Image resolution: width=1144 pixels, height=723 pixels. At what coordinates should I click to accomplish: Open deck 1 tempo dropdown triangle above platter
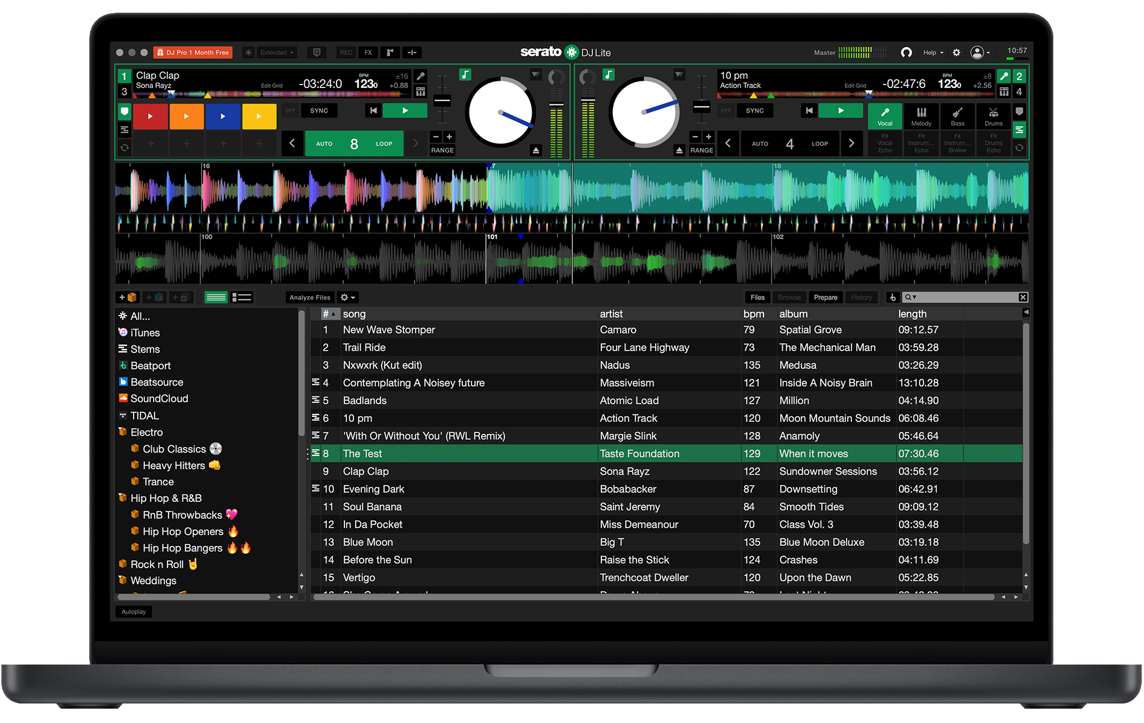point(535,75)
